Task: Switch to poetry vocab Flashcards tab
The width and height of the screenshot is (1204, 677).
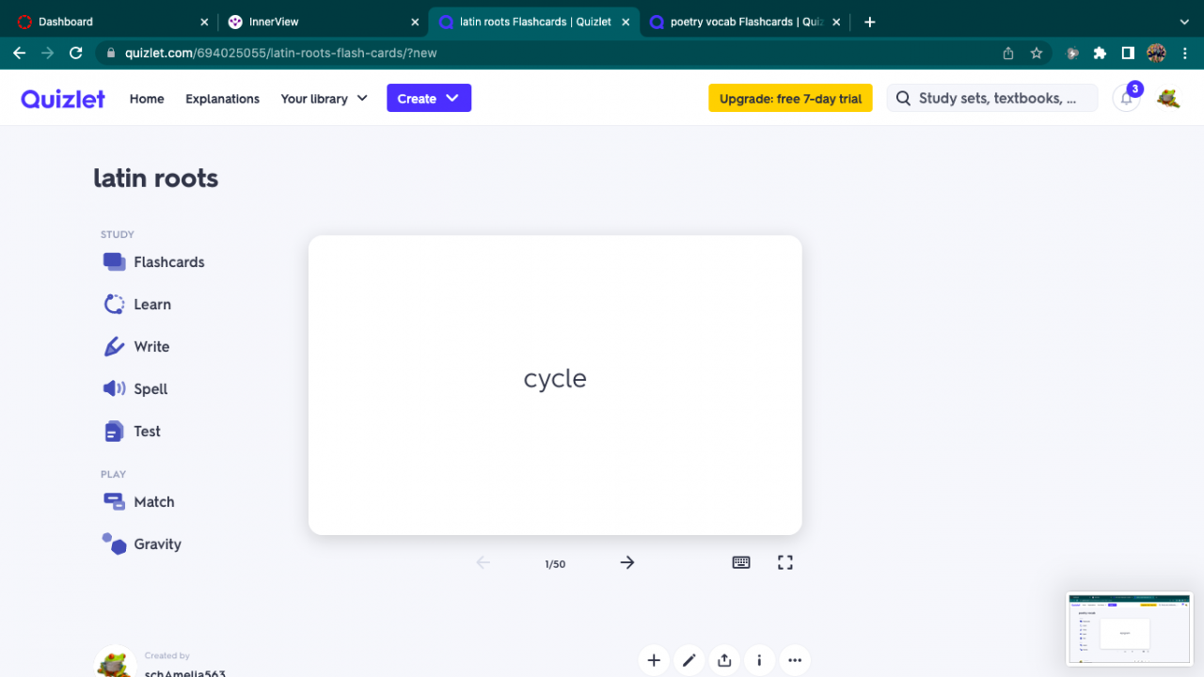Action: [x=744, y=22]
